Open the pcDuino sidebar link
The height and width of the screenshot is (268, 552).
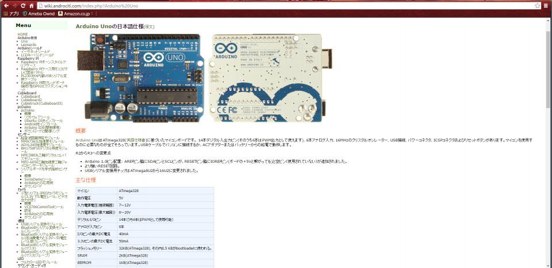[x=28, y=110]
